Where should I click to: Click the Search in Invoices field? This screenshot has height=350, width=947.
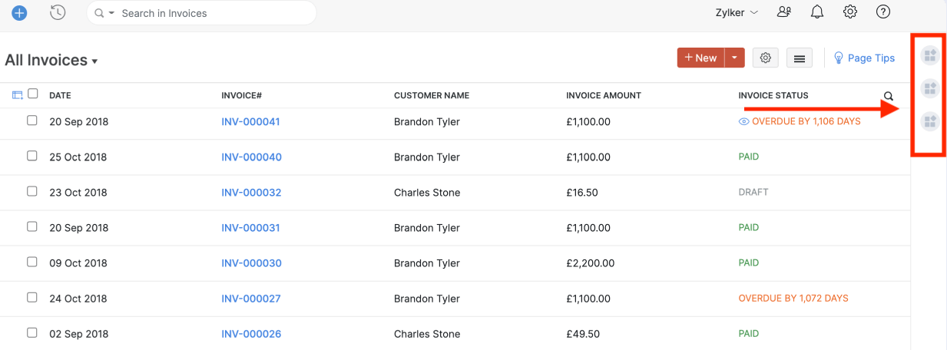click(207, 13)
